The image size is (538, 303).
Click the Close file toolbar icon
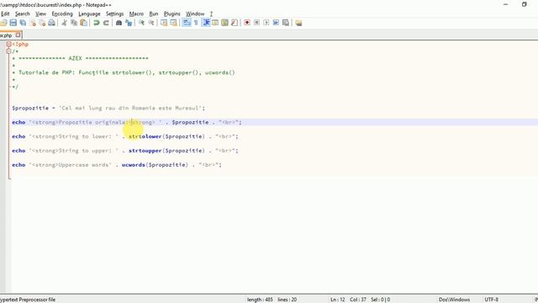coord(33,23)
